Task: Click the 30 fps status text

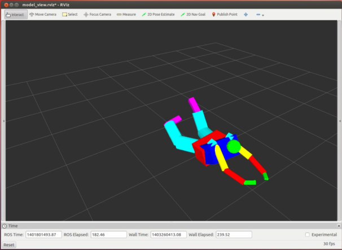Action: coord(329,244)
